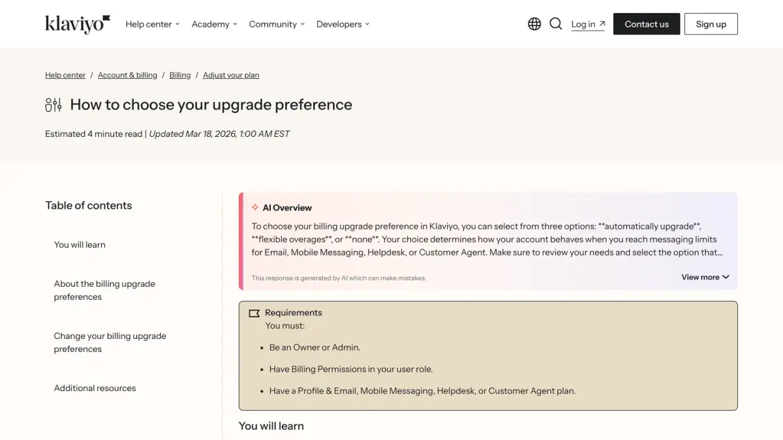Screen dimensions: 783x440
Task: Click the 'You must:' text
Action: click(x=285, y=325)
